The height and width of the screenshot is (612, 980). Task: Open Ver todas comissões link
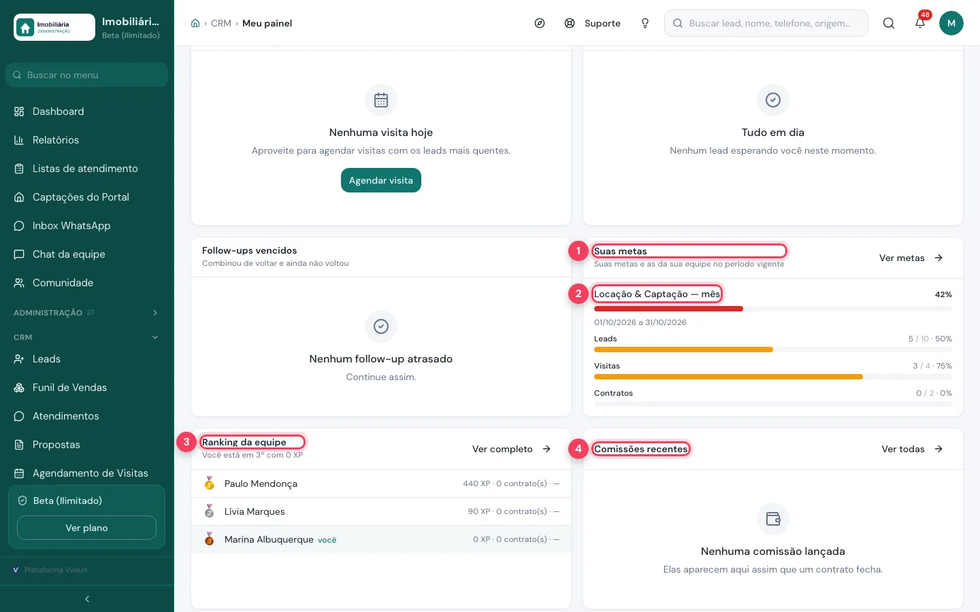click(912, 449)
